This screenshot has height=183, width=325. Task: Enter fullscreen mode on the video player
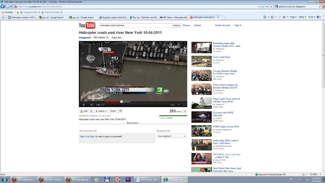[184, 105]
